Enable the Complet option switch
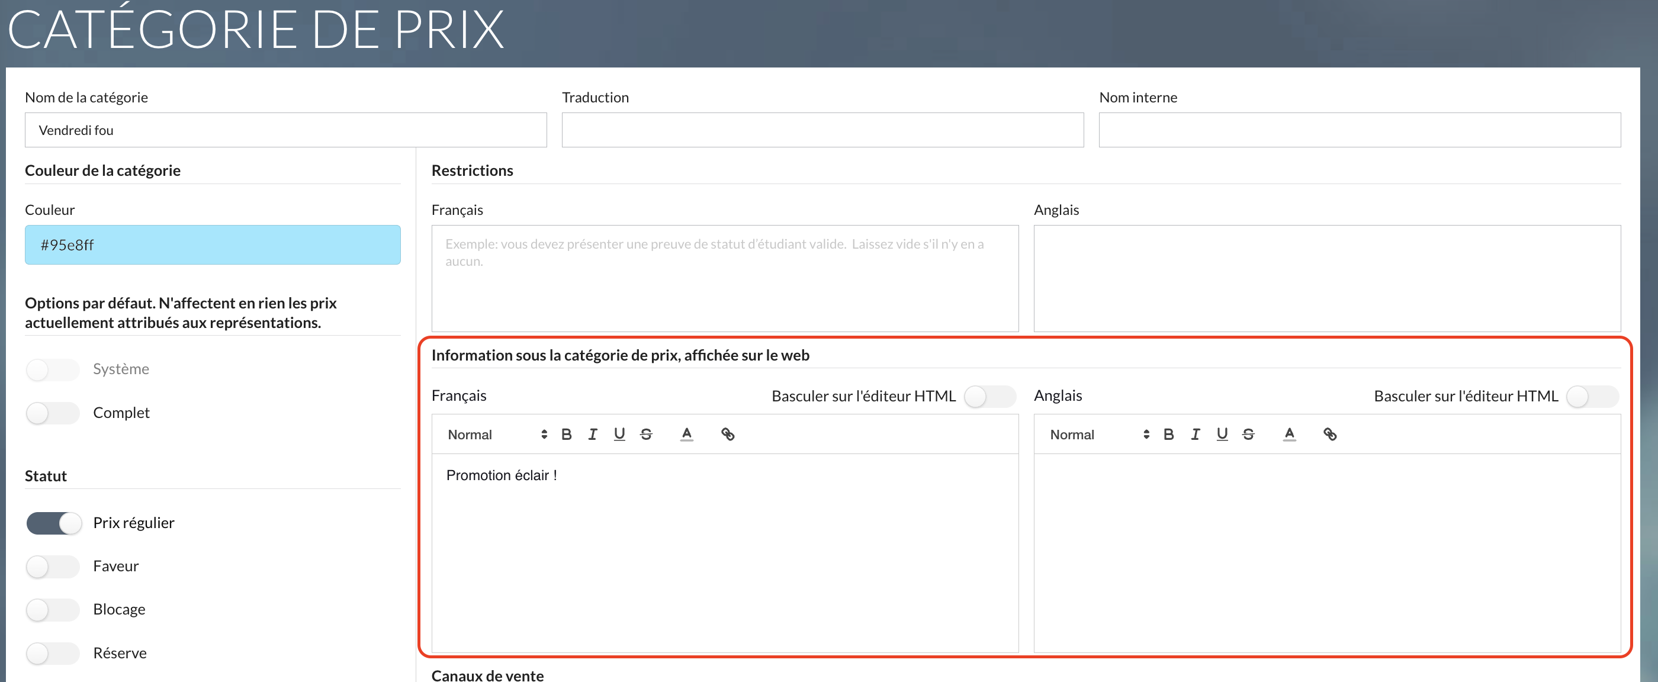This screenshot has width=1658, height=682. (53, 413)
